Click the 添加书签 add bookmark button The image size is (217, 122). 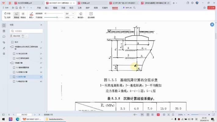(15, 36)
